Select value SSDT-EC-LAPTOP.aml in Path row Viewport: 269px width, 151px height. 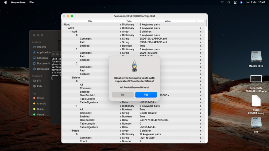point(153,42)
